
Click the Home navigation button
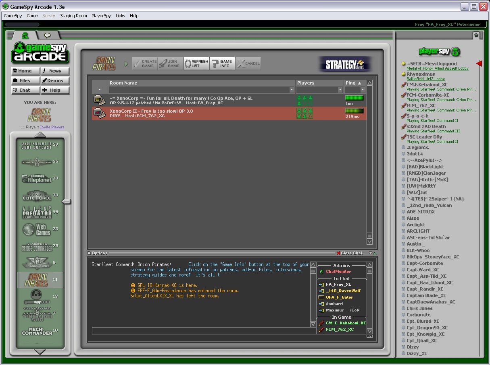pos(25,71)
